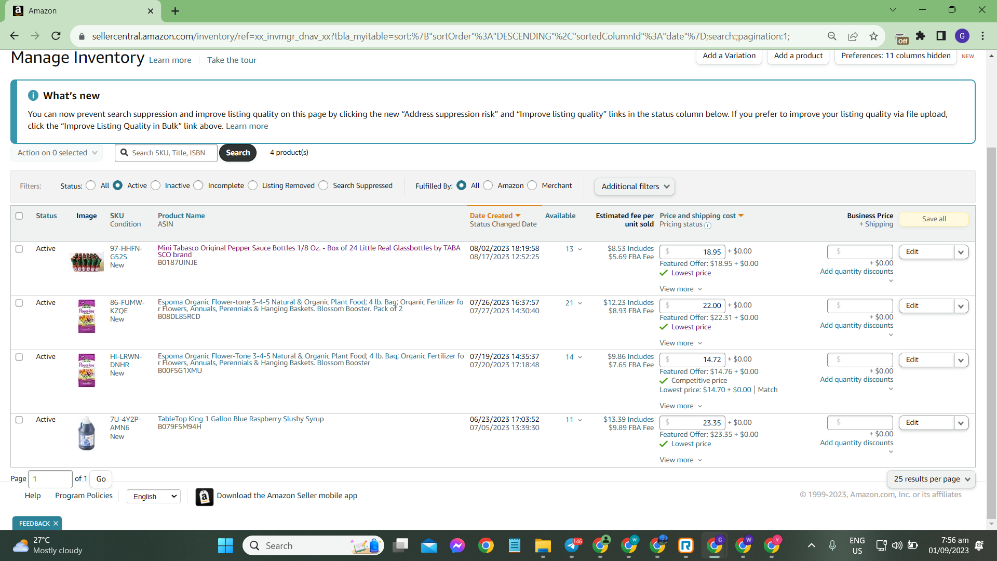
Task: Click the Pricing status info icon
Action: click(x=707, y=225)
